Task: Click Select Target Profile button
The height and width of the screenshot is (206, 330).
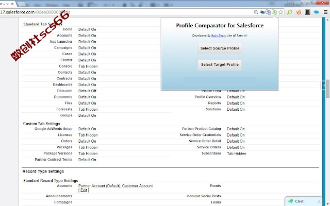Action: pyautogui.click(x=220, y=64)
